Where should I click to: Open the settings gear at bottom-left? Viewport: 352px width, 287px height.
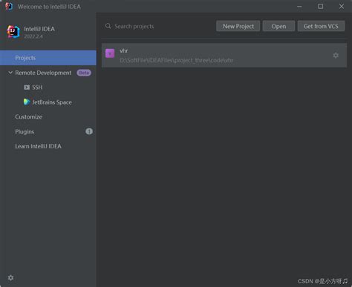pyautogui.click(x=10, y=277)
